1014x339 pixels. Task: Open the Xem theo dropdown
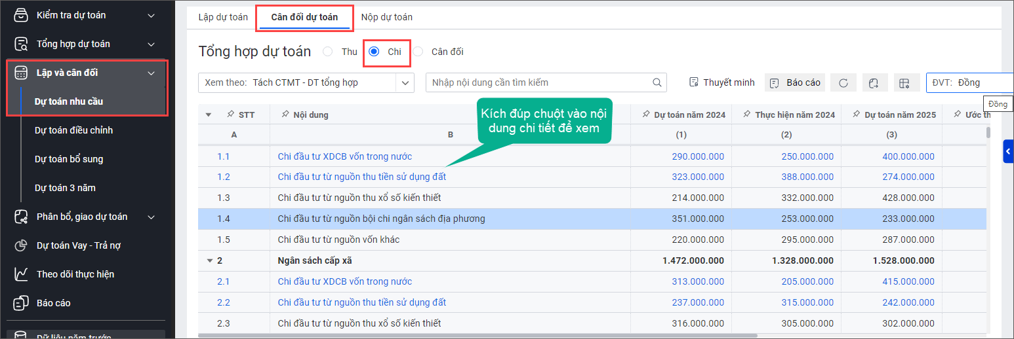pyautogui.click(x=405, y=82)
